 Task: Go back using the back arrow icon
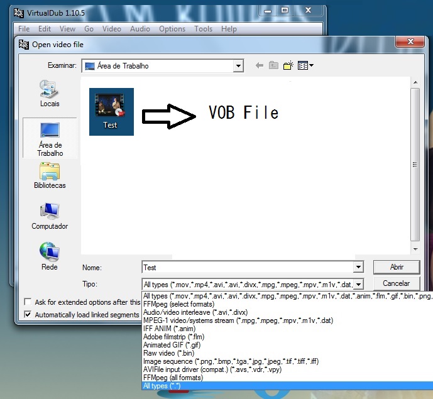tap(260, 66)
